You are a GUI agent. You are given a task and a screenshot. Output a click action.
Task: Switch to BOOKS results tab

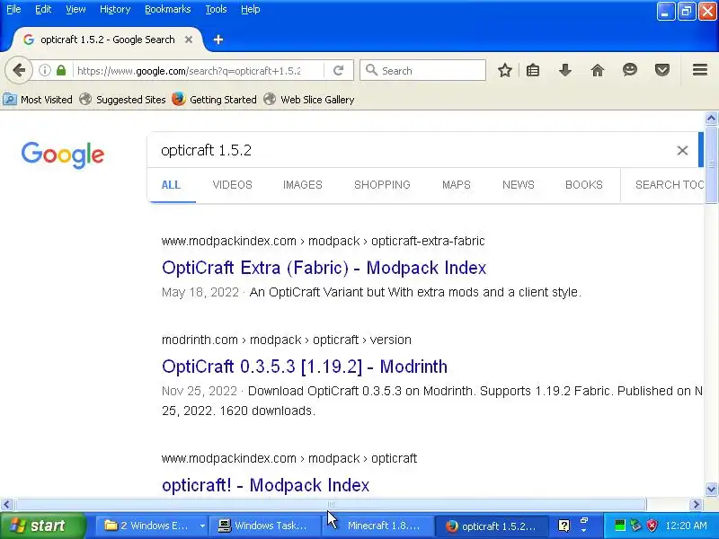coord(583,185)
